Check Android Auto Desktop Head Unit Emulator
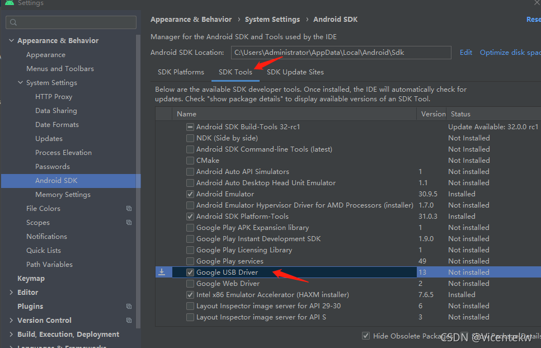Image resolution: width=541 pixels, height=348 pixels. [190, 183]
